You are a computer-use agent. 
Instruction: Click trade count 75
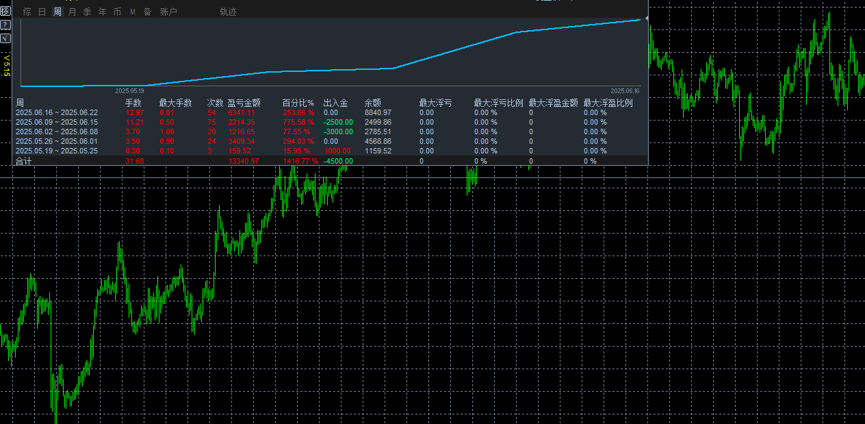[x=211, y=122]
